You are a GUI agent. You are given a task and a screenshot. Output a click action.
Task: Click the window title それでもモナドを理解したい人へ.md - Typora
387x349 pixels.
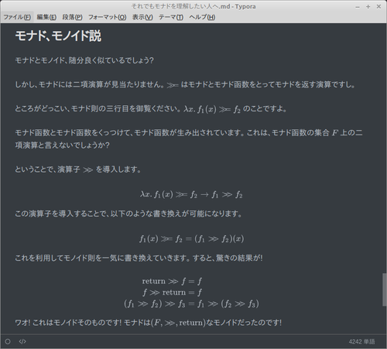pos(193,6)
